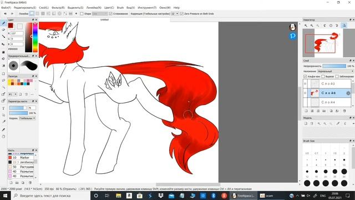This screenshot has width=355, height=200.
Task: Open Наложение blend mode dropdown
Action: coord(335,71)
